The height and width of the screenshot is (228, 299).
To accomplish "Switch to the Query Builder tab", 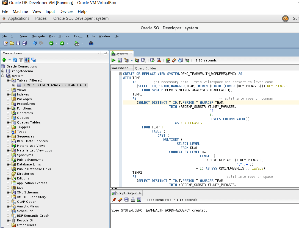I will tap(145, 68).
